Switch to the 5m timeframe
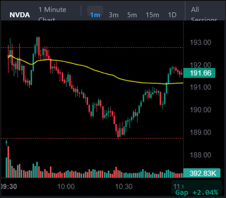Image resolution: width=226 pixels, height=198 pixels. [132, 15]
